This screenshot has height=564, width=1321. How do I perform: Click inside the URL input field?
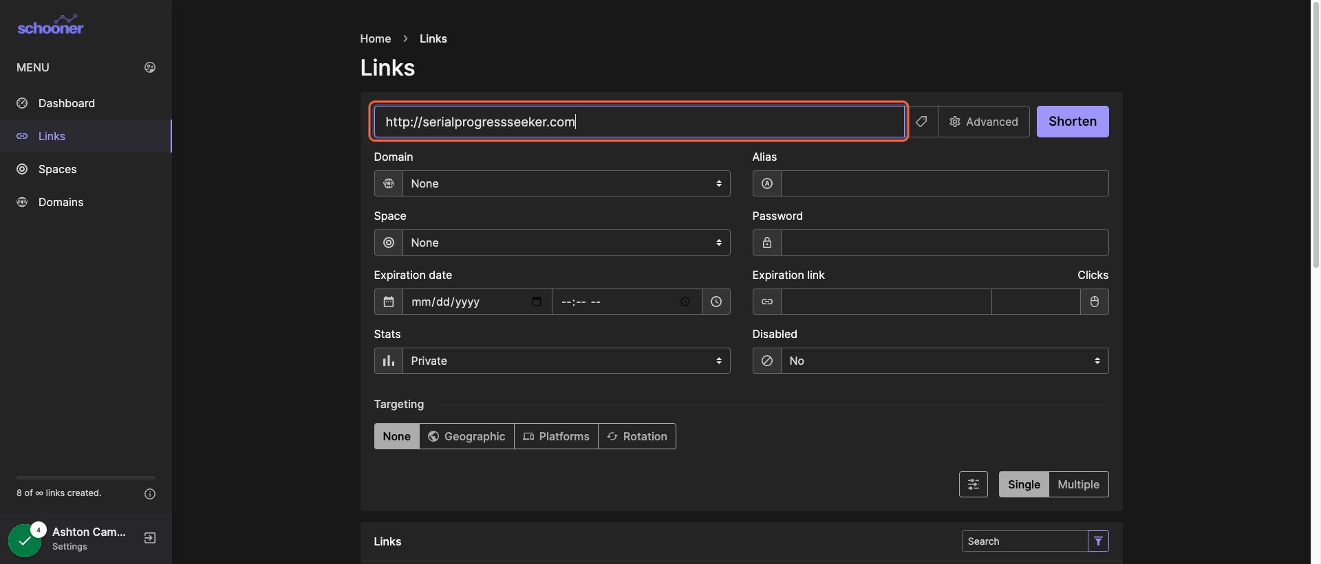pos(639,122)
